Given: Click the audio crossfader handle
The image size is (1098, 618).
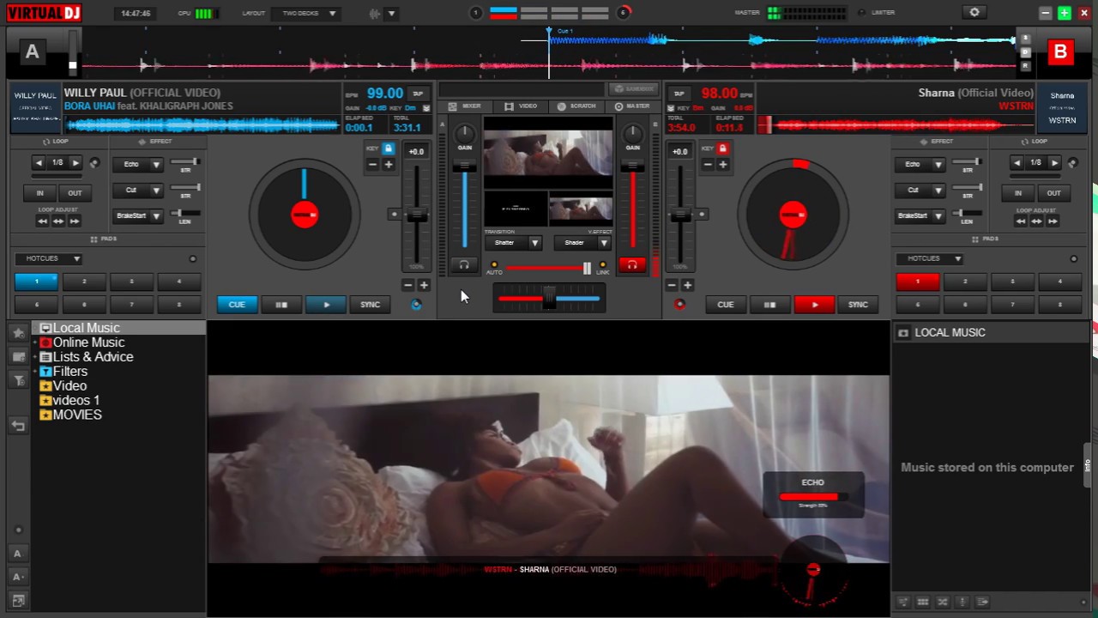Looking at the screenshot, I should click(x=549, y=298).
